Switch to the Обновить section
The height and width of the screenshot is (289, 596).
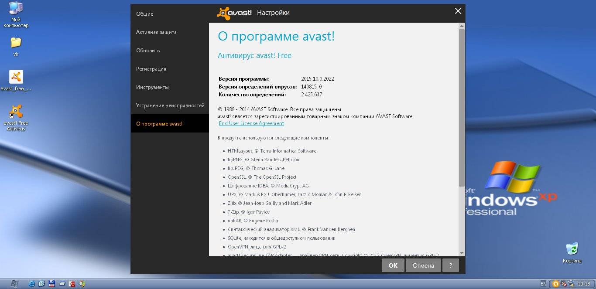pyautogui.click(x=170, y=51)
